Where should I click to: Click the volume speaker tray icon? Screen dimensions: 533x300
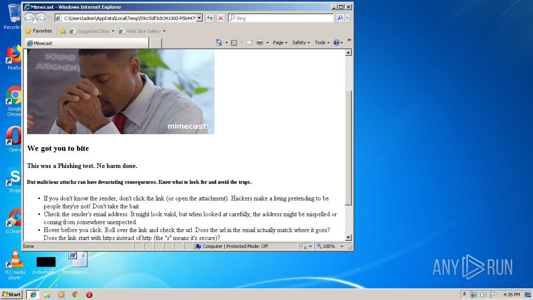(483, 295)
